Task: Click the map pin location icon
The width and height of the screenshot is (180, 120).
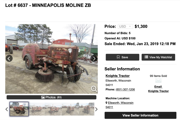Action: (x=106, y=103)
